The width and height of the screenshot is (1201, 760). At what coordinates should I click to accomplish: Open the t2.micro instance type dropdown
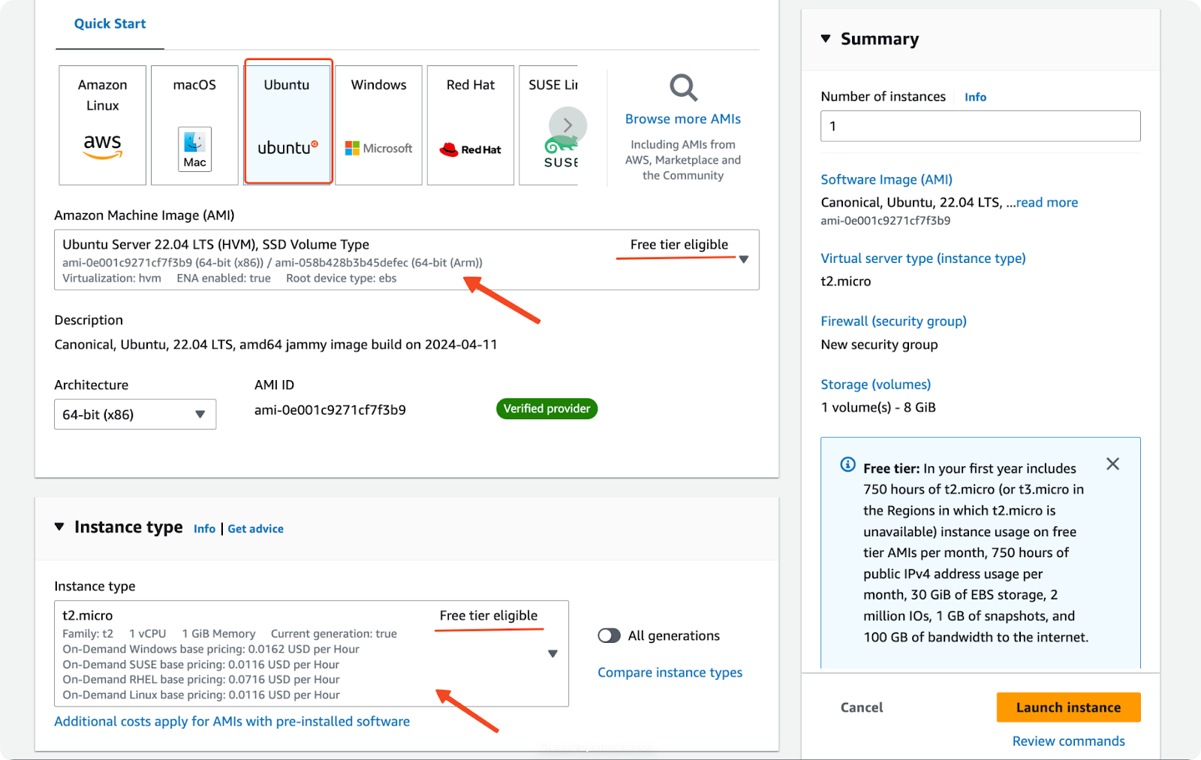click(552, 653)
